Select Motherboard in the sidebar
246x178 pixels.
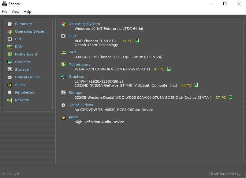26,54
